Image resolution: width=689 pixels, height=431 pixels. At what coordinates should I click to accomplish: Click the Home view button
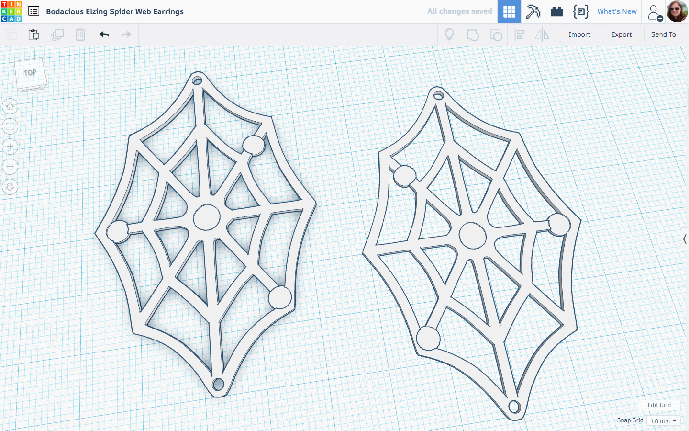click(x=10, y=106)
